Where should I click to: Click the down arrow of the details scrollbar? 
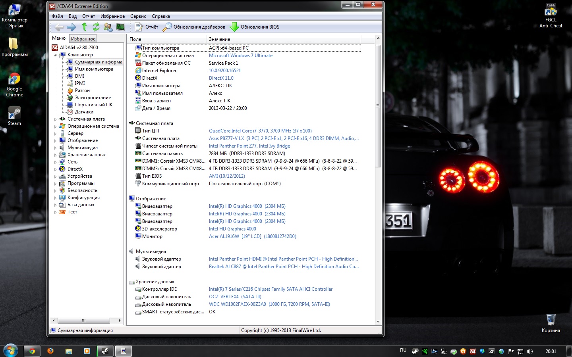point(378,322)
